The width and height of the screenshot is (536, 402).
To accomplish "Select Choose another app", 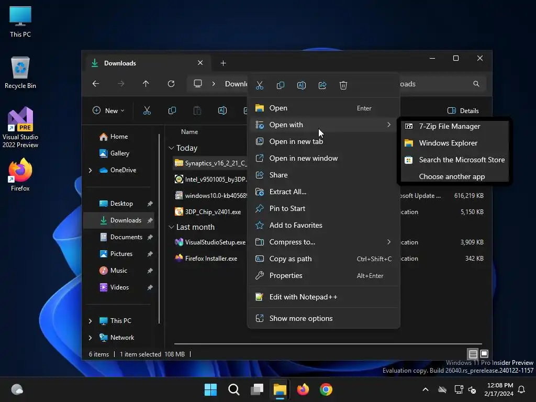I will pyautogui.click(x=454, y=177).
